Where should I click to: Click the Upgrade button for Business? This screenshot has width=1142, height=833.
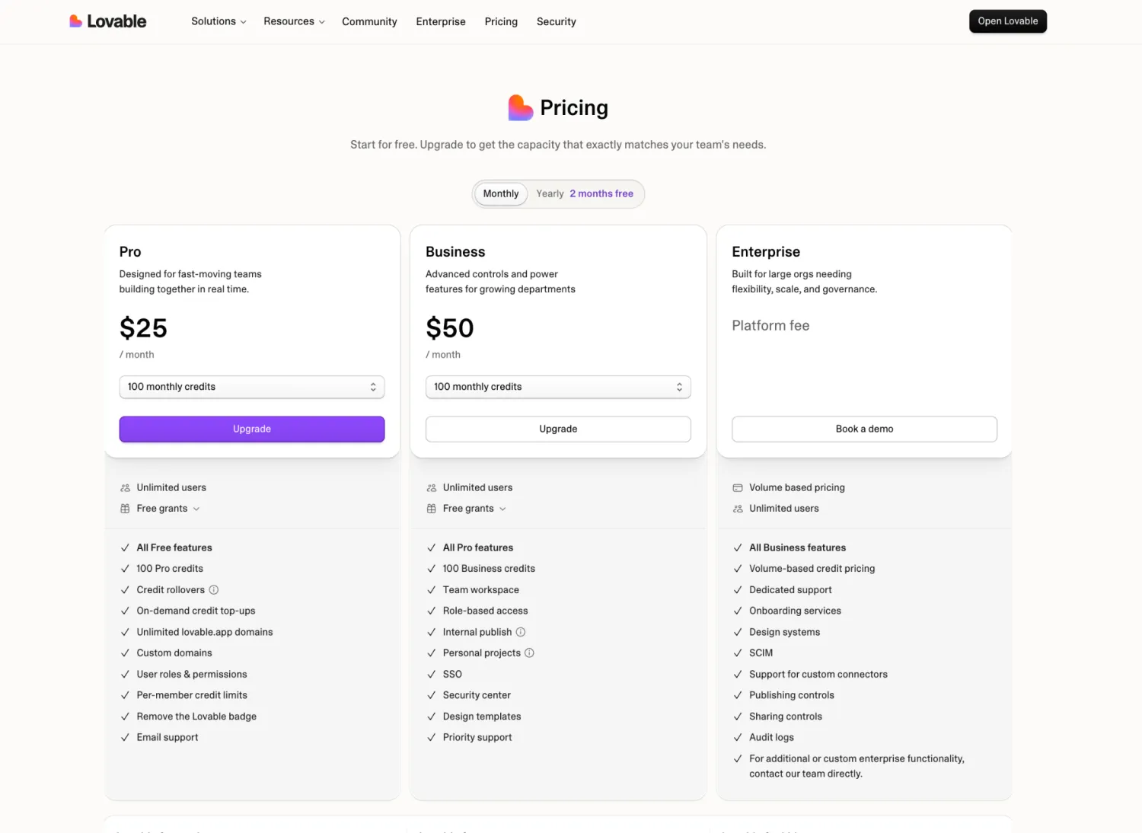pyautogui.click(x=558, y=429)
